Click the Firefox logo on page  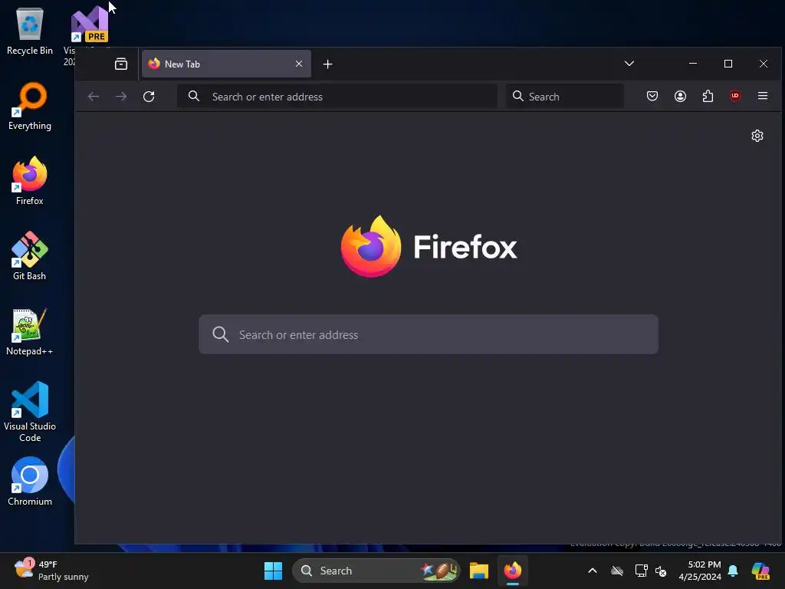(x=429, y=246)
